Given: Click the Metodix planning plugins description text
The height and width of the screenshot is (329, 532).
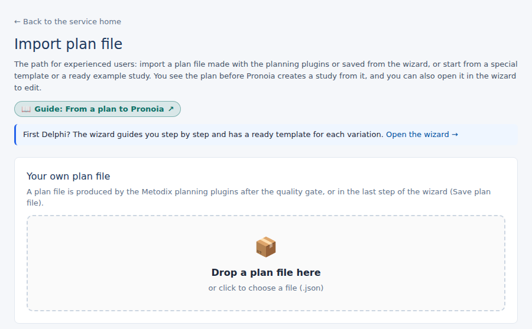Looking at the screenshot, I should pos(258,197).
